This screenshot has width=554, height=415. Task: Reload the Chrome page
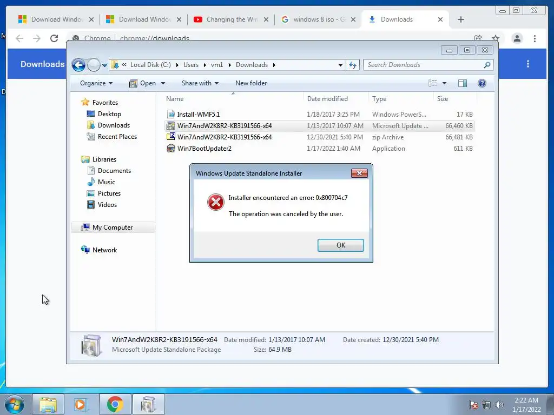54,38
